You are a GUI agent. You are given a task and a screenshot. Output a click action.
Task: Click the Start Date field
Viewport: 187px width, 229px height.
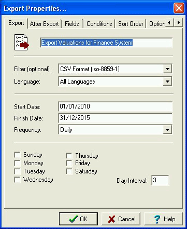pyautogui.click(x=116, y=106)
